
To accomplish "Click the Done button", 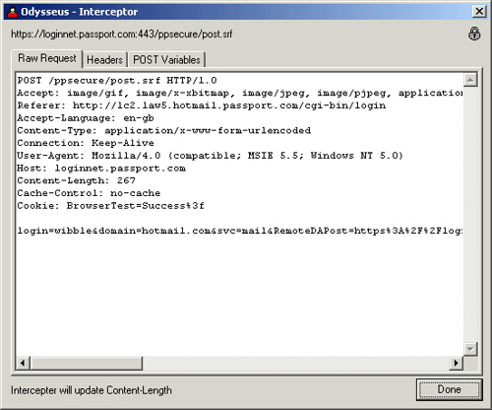I will [x=450, y=389].
